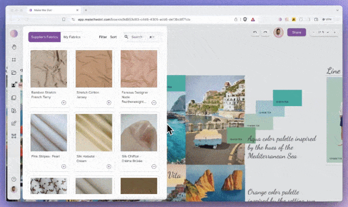Switch to Supplier's Fabrics tab
The width and height of the screenshot is (348, 207).
[44, 37]
